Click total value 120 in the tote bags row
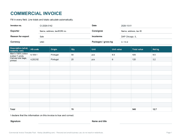181x139 pixels. tap(141, 60)
